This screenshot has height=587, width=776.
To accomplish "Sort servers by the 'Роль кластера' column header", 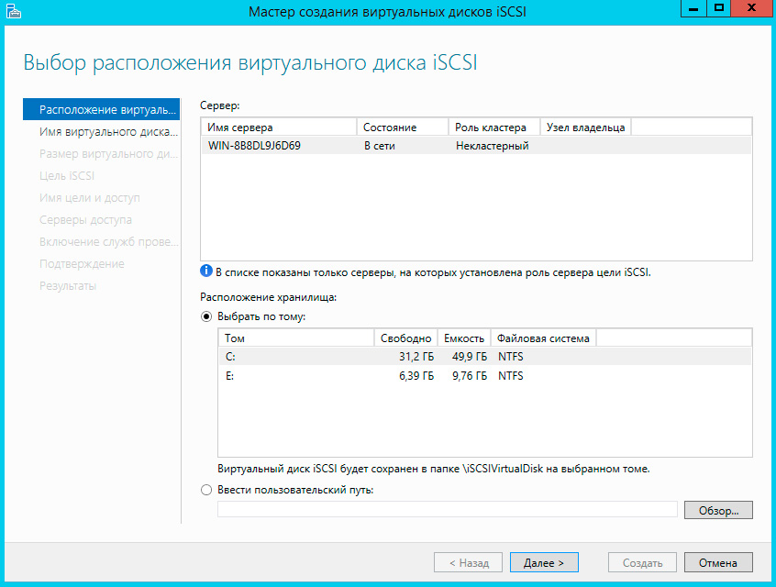I will [x=493, y=127].
